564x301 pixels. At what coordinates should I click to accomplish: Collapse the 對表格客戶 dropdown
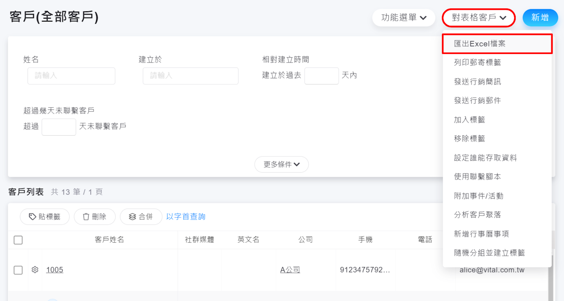coord(479,18)
